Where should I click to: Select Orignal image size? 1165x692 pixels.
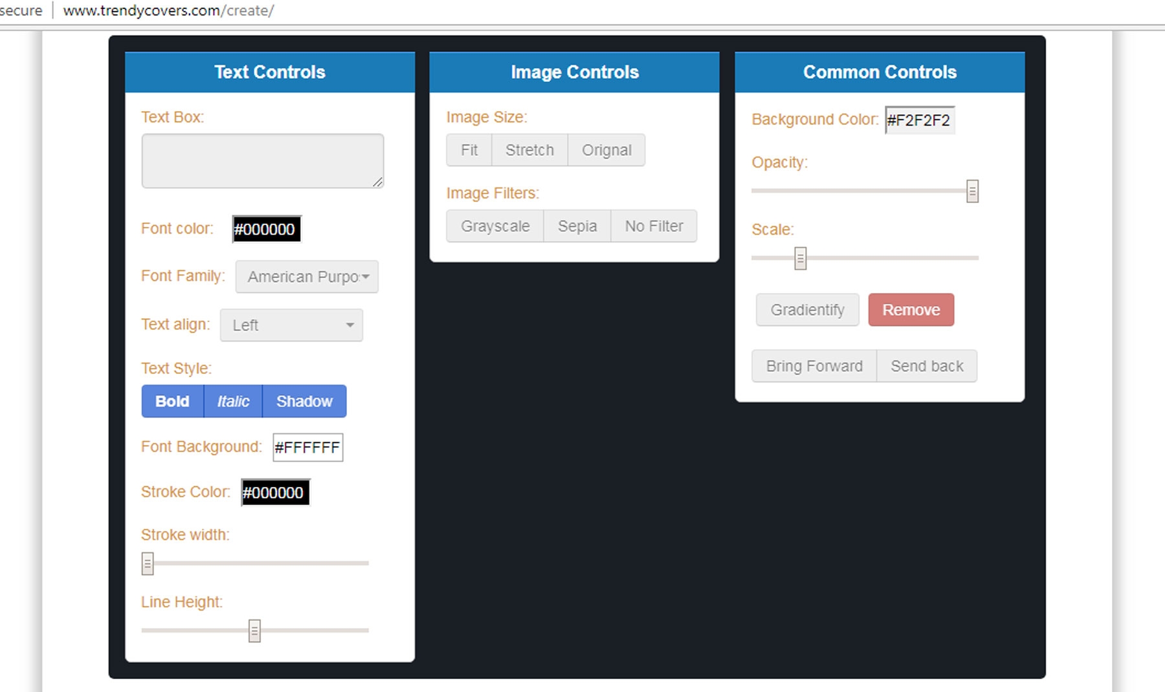click(x=606, y=150)
